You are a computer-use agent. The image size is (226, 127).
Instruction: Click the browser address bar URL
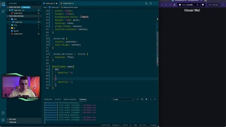click(x=188, y=5)
